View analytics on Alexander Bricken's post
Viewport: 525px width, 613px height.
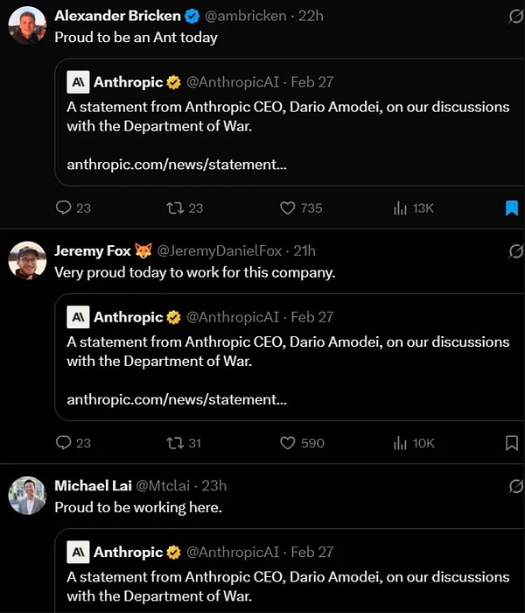pos(401,208)
